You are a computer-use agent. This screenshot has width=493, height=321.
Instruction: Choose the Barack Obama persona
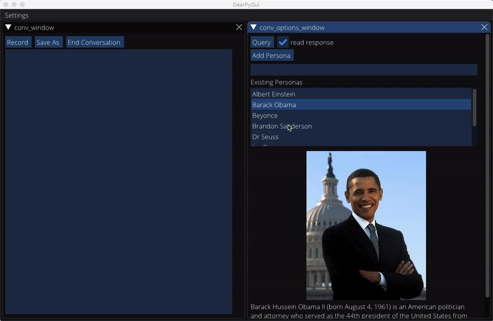274,105
